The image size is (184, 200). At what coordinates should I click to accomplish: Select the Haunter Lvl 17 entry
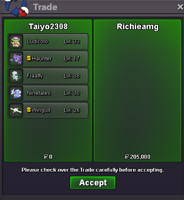(48, 59)
